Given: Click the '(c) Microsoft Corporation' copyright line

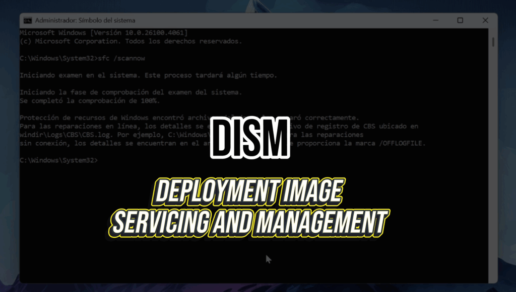Looking at the screenshot, I should (131, 41).
